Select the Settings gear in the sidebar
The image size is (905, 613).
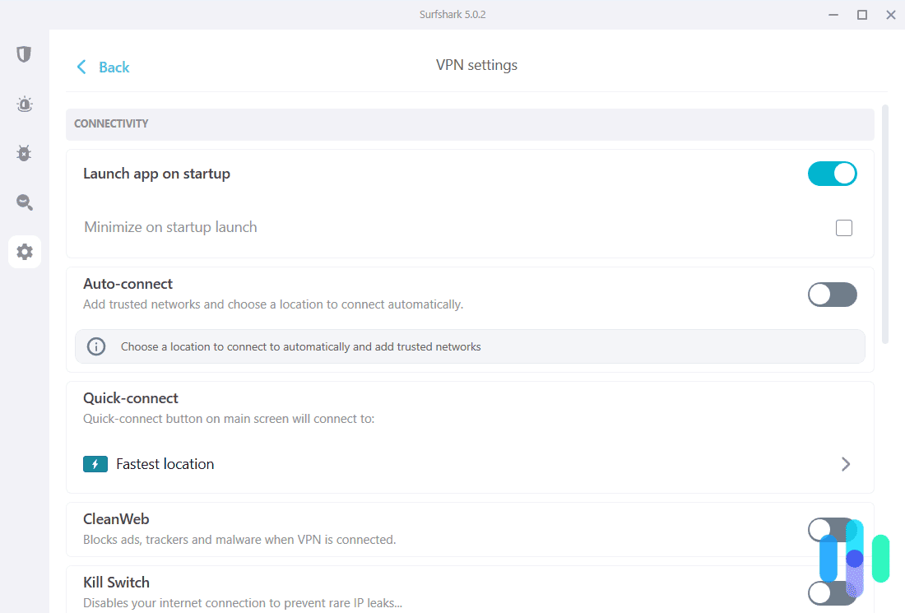[24, 252]
